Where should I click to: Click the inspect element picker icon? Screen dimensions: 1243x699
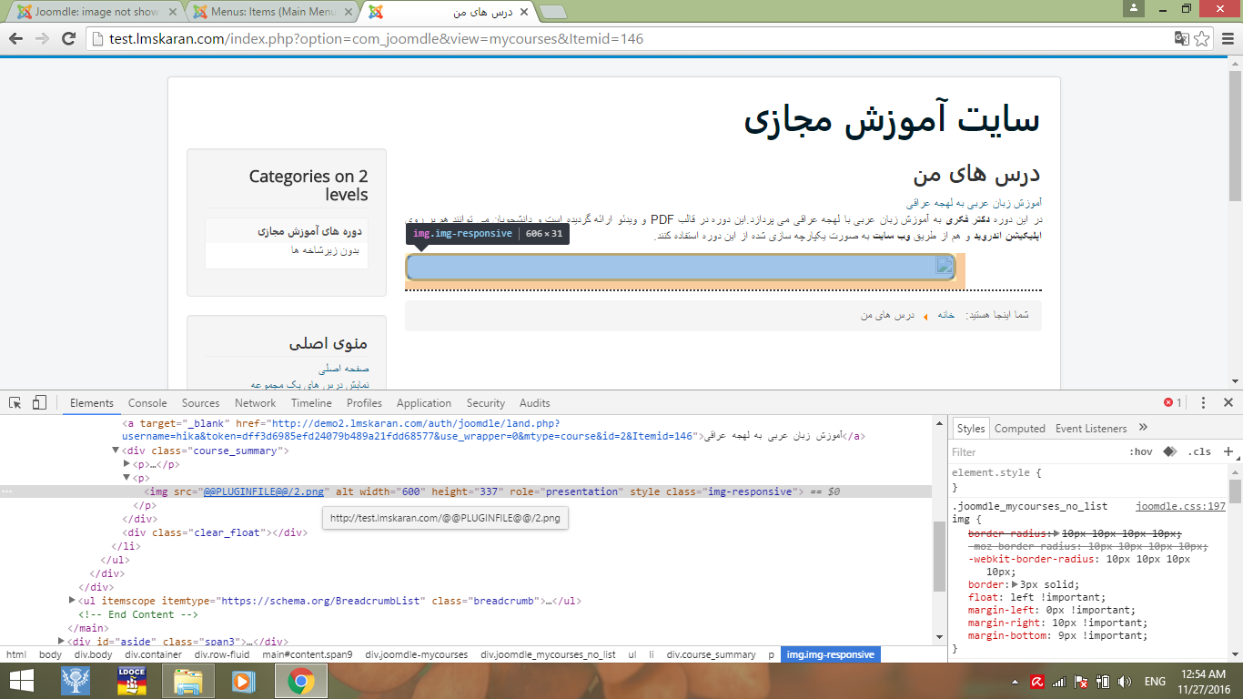[15, 403]
